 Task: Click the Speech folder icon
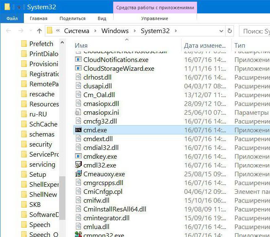[x=24, y=225]
